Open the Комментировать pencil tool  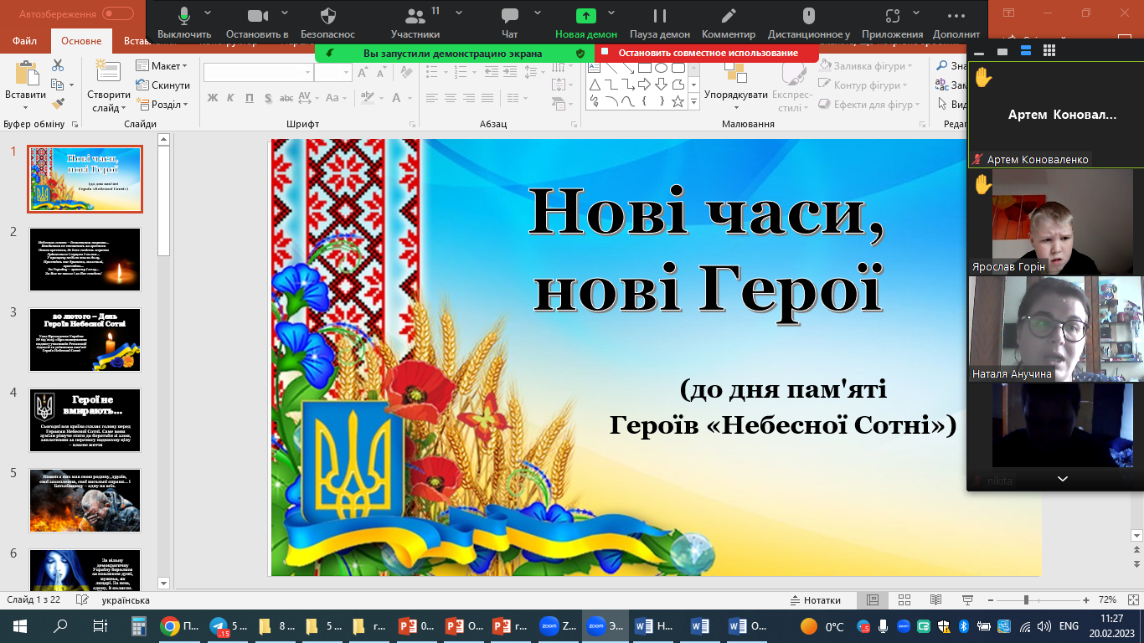click(x=729, y=23)
